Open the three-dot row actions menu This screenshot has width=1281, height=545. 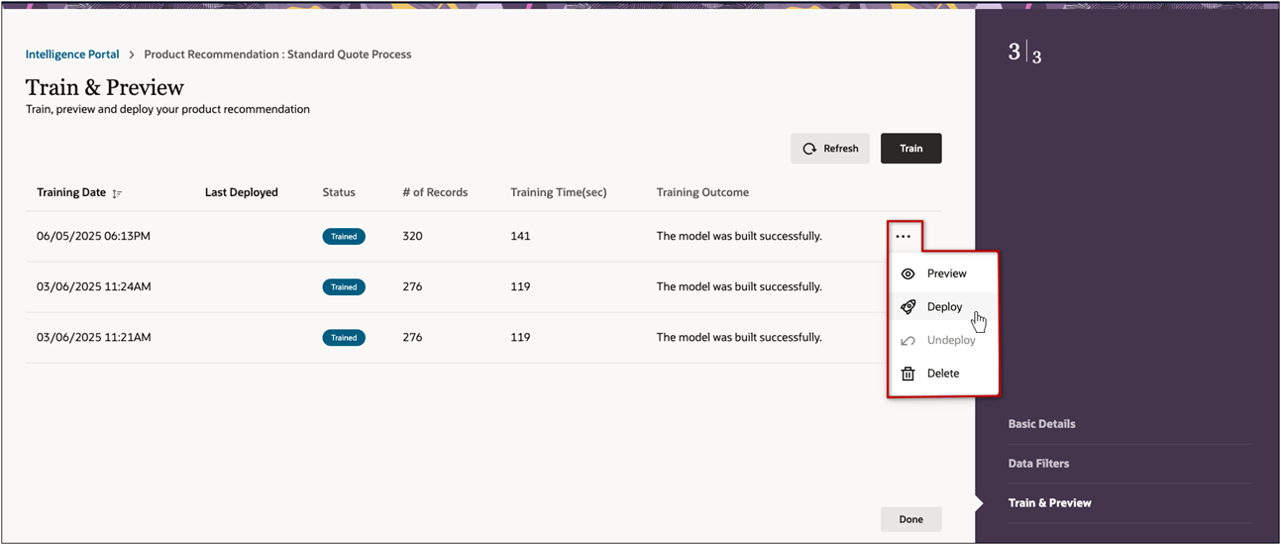(x=903, y=237)
